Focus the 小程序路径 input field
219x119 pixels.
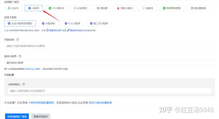[110, 91]
